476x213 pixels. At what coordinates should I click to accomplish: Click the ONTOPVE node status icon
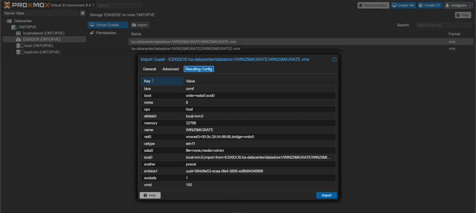14,27
